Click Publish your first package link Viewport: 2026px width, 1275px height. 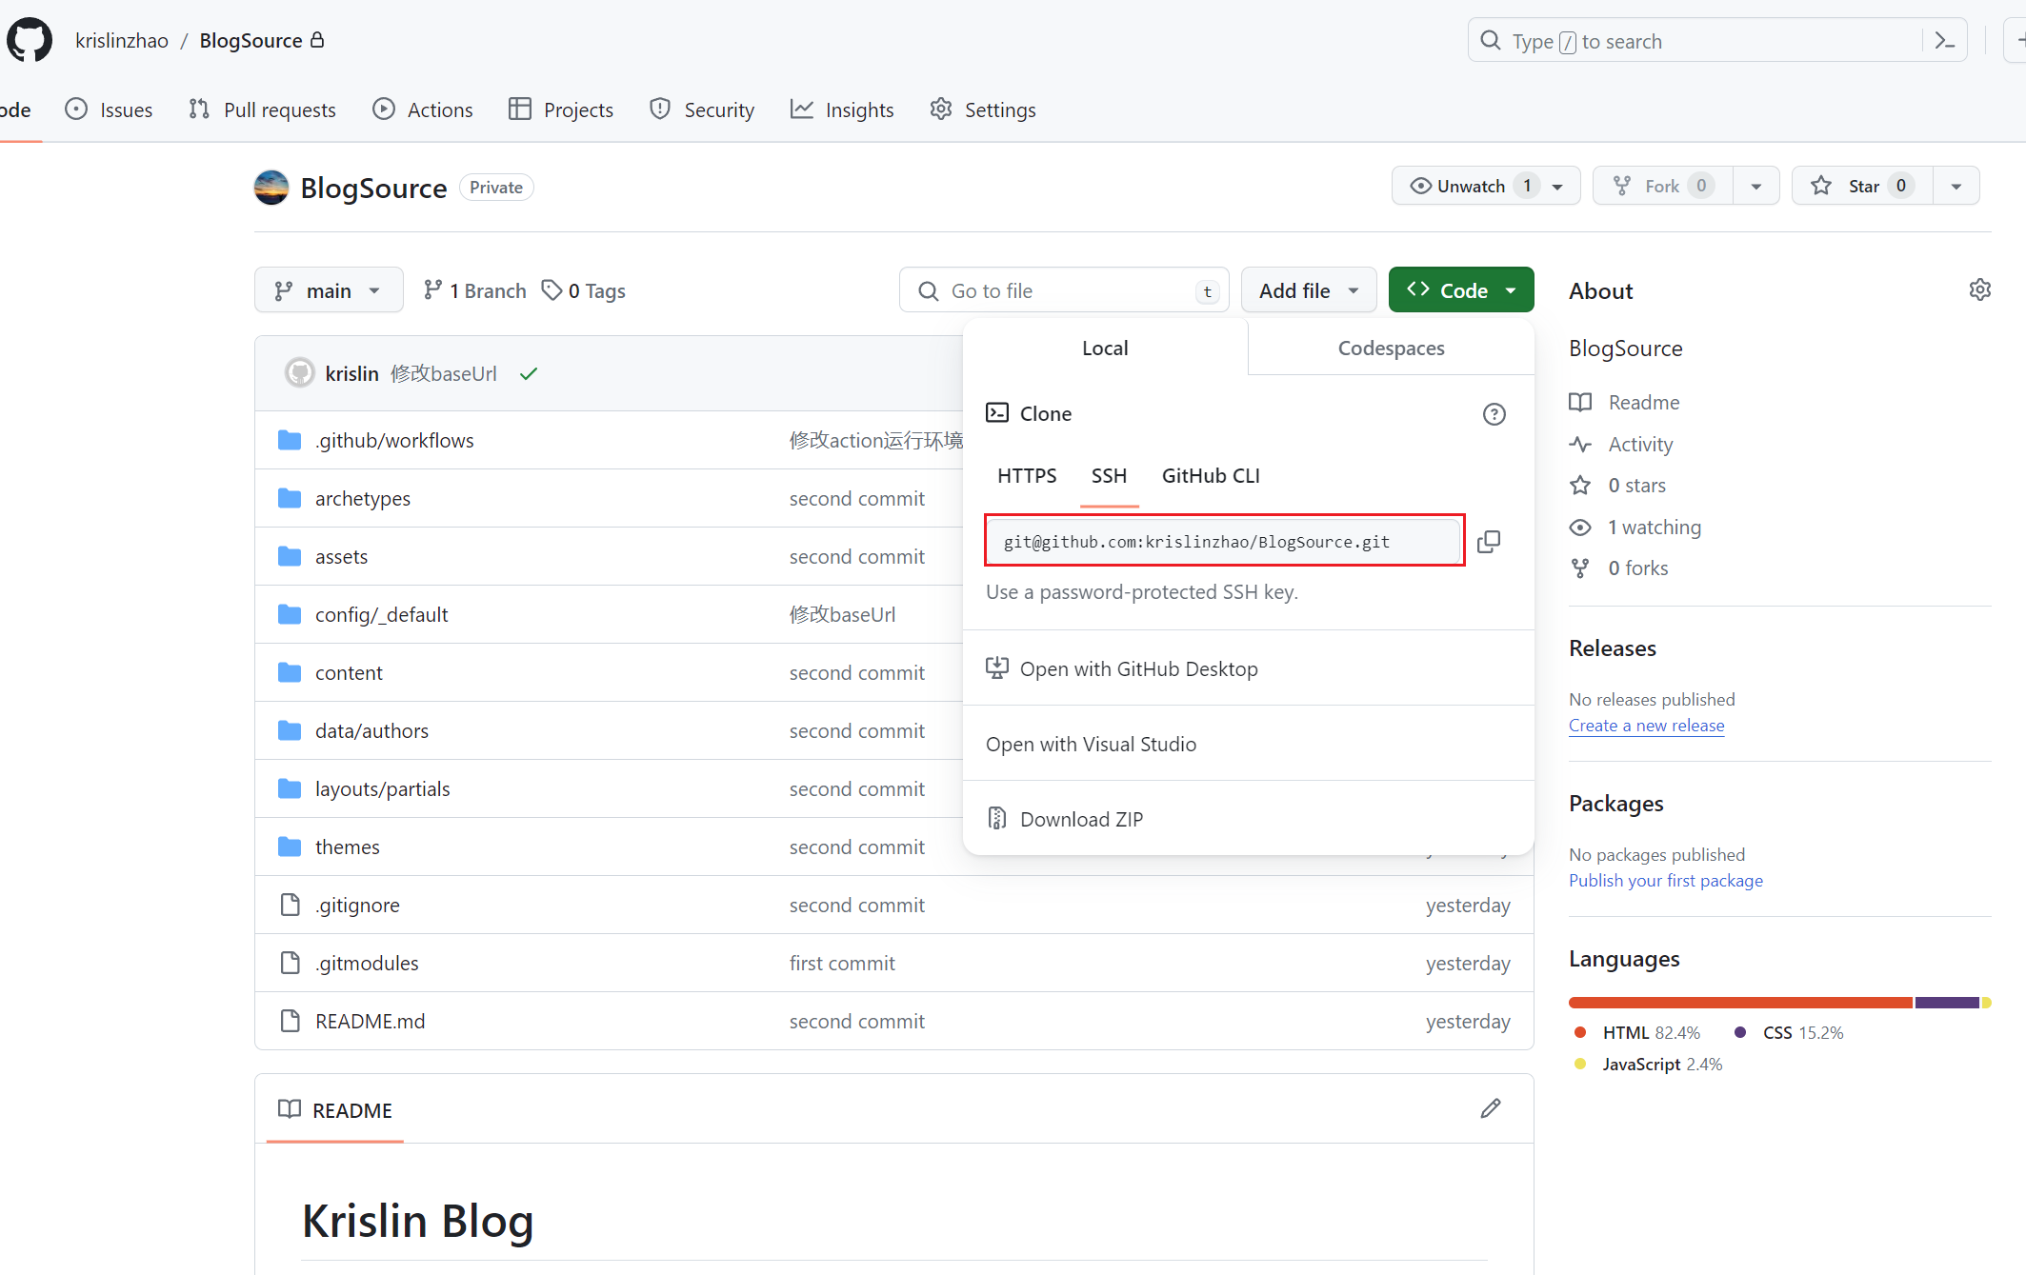(x=1665, y=880)
